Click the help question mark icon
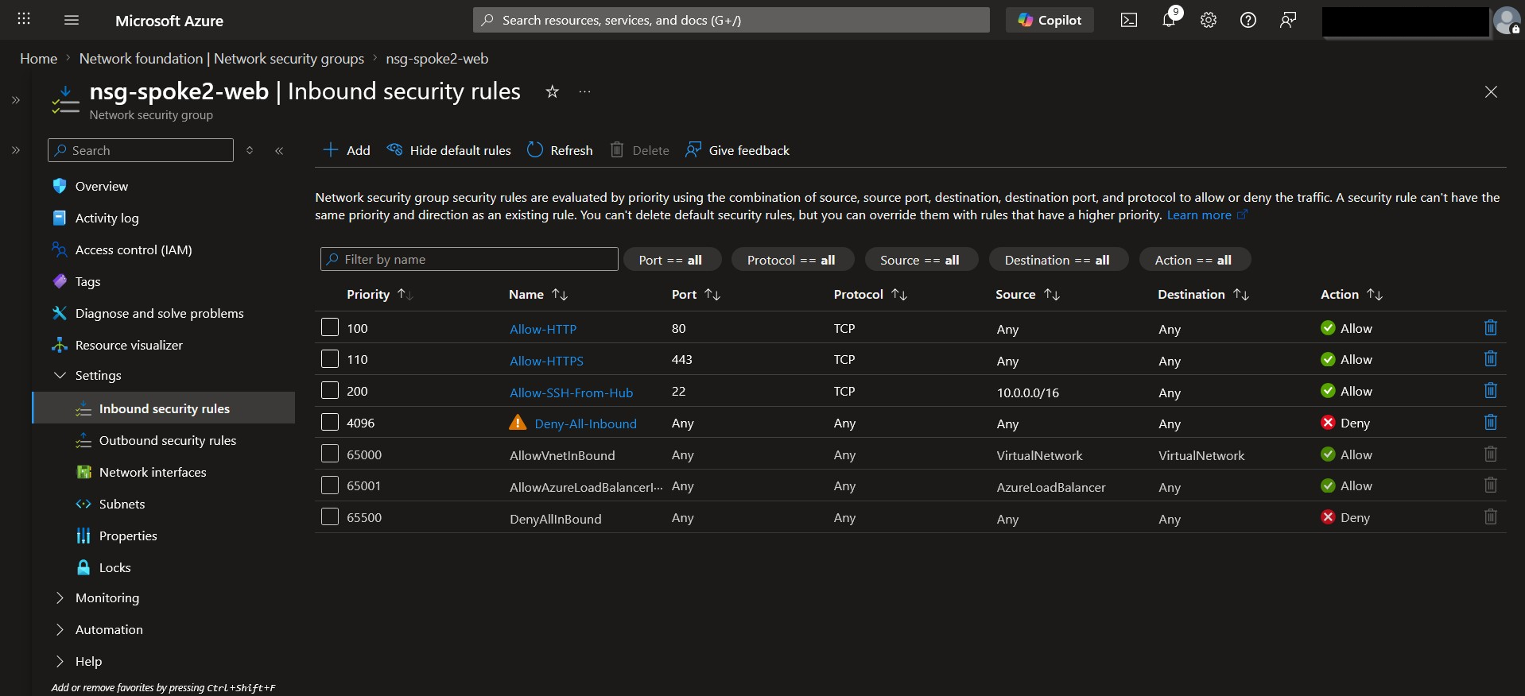Viewport: 1525px width, 696px height. tap(1248, 20)
